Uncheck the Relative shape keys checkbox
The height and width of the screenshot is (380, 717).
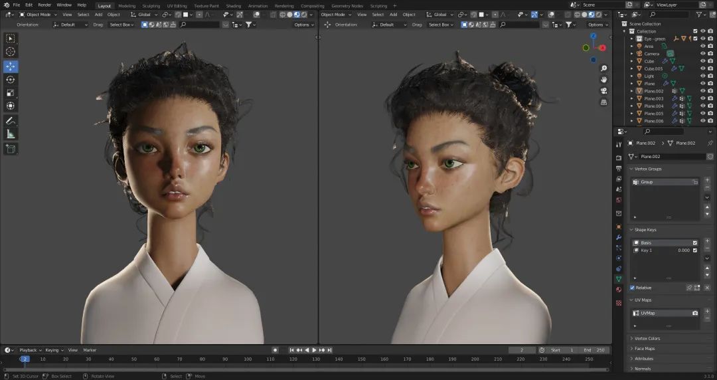(632, 288)
